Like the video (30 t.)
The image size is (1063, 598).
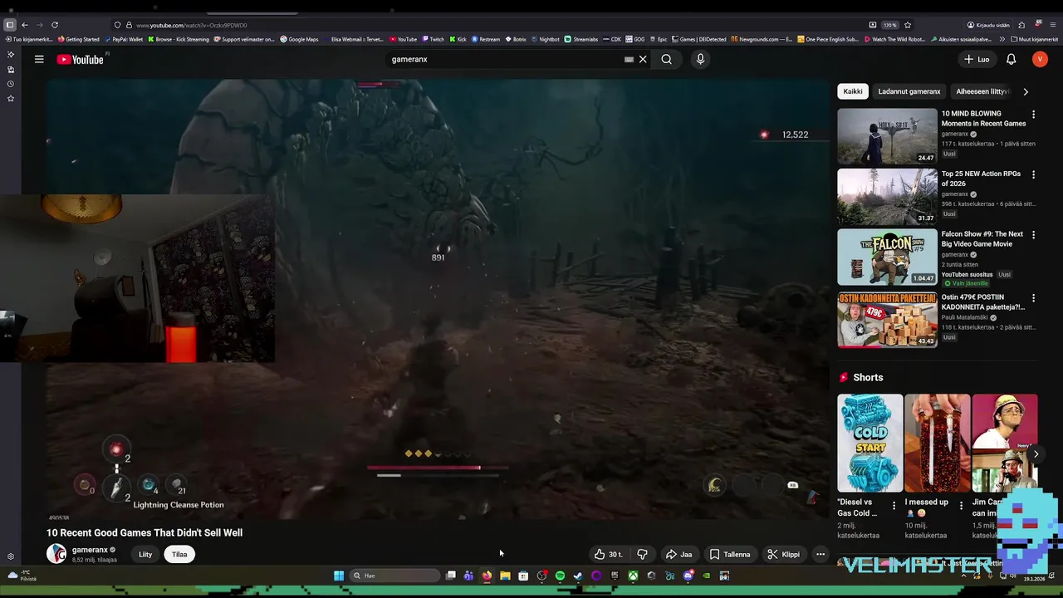pyautogui.click(x=608, y=554)
